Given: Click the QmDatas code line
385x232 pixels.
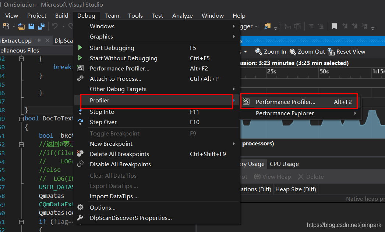Looking at the screenshot, I should (52, 196).
